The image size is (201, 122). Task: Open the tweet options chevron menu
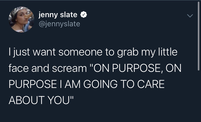[190, 17]
